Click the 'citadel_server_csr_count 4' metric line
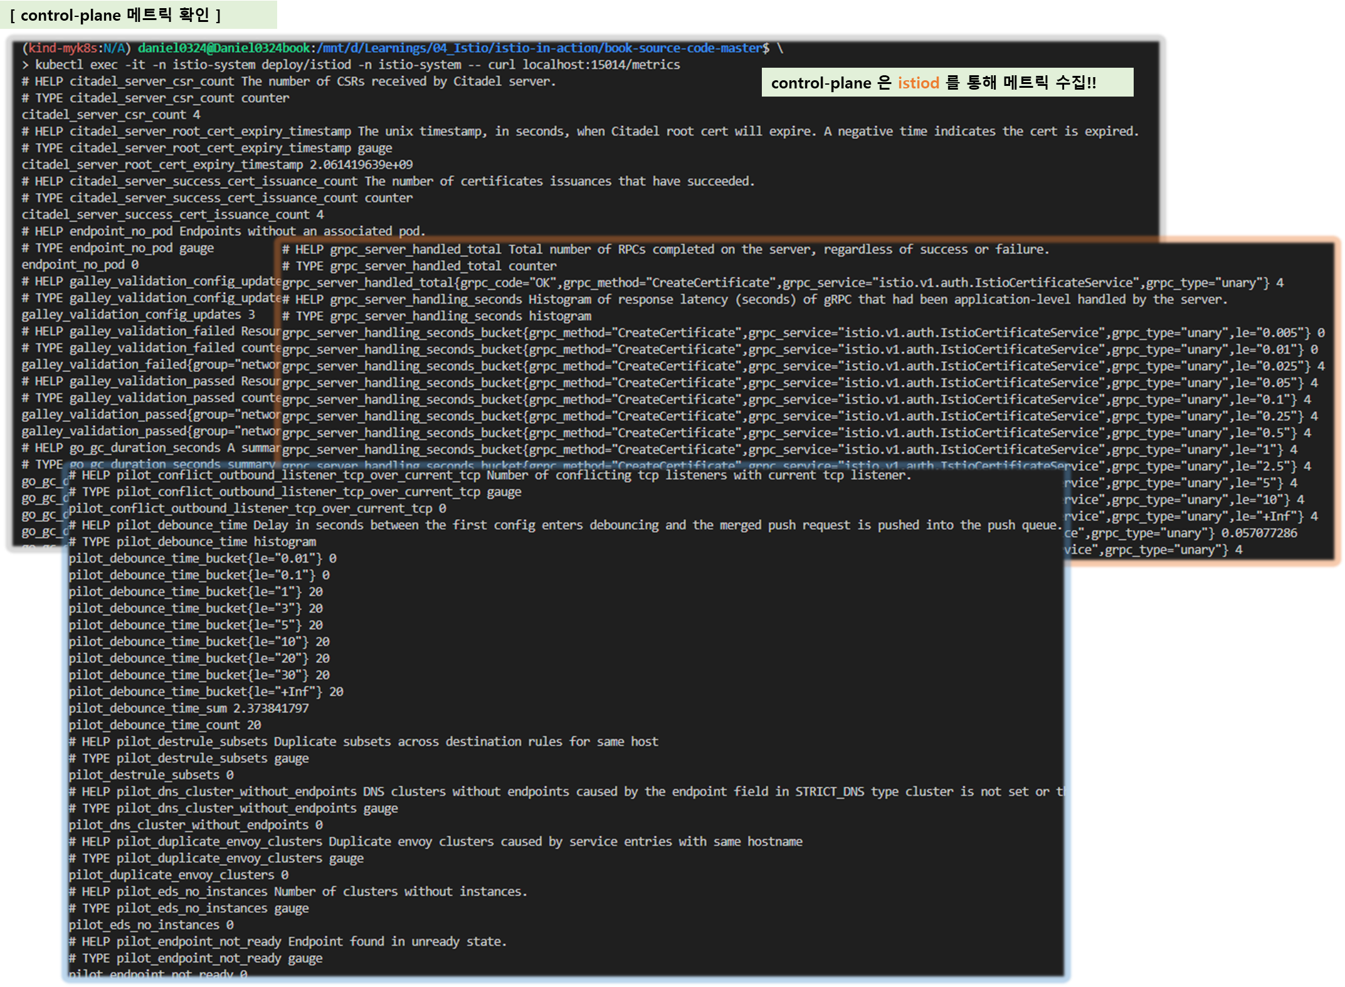This screenshot has width=1345, height=987. coord(111,115)
